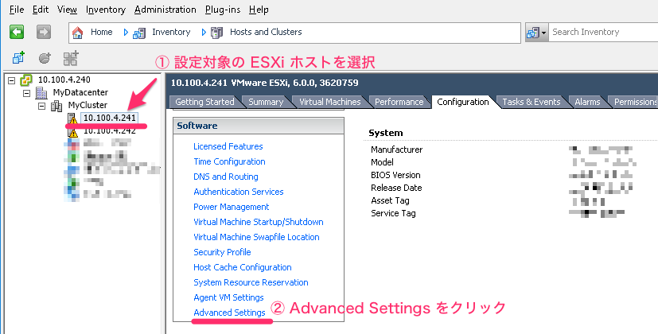Click the new virtual machine toolbar icon
The width and height of the screenshot is (658, 334).
[18, 58]
